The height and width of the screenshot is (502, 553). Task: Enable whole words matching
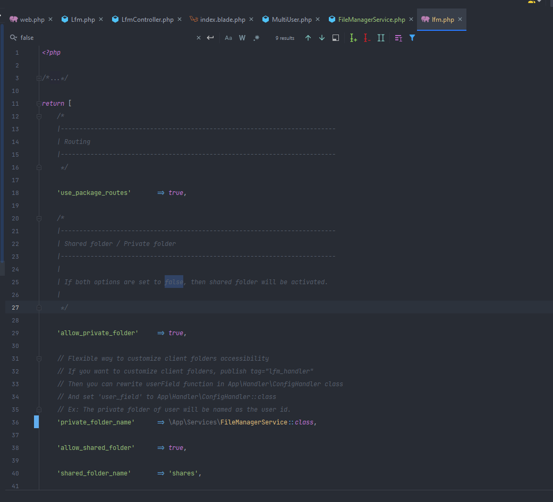pyautogui.click(x=242, y=38)
